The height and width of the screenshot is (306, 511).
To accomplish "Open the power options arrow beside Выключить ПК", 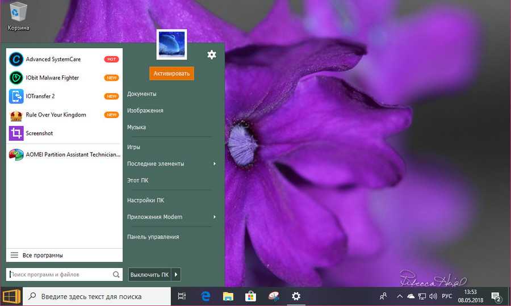I will [x=176, y=275].
